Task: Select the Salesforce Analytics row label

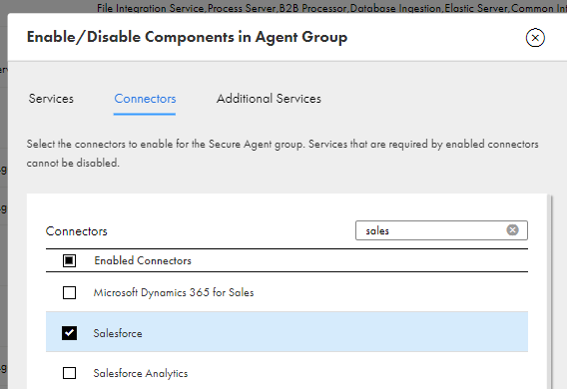Action: (x=141, y=373)
